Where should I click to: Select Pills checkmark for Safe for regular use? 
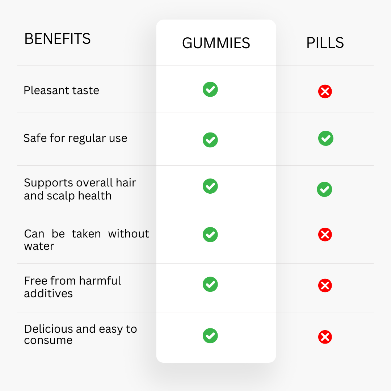click(x=326, y=138)
